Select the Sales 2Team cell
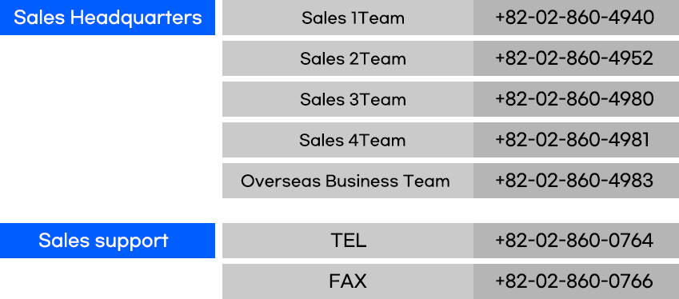 pyautogui.click(x=348, y=58)
